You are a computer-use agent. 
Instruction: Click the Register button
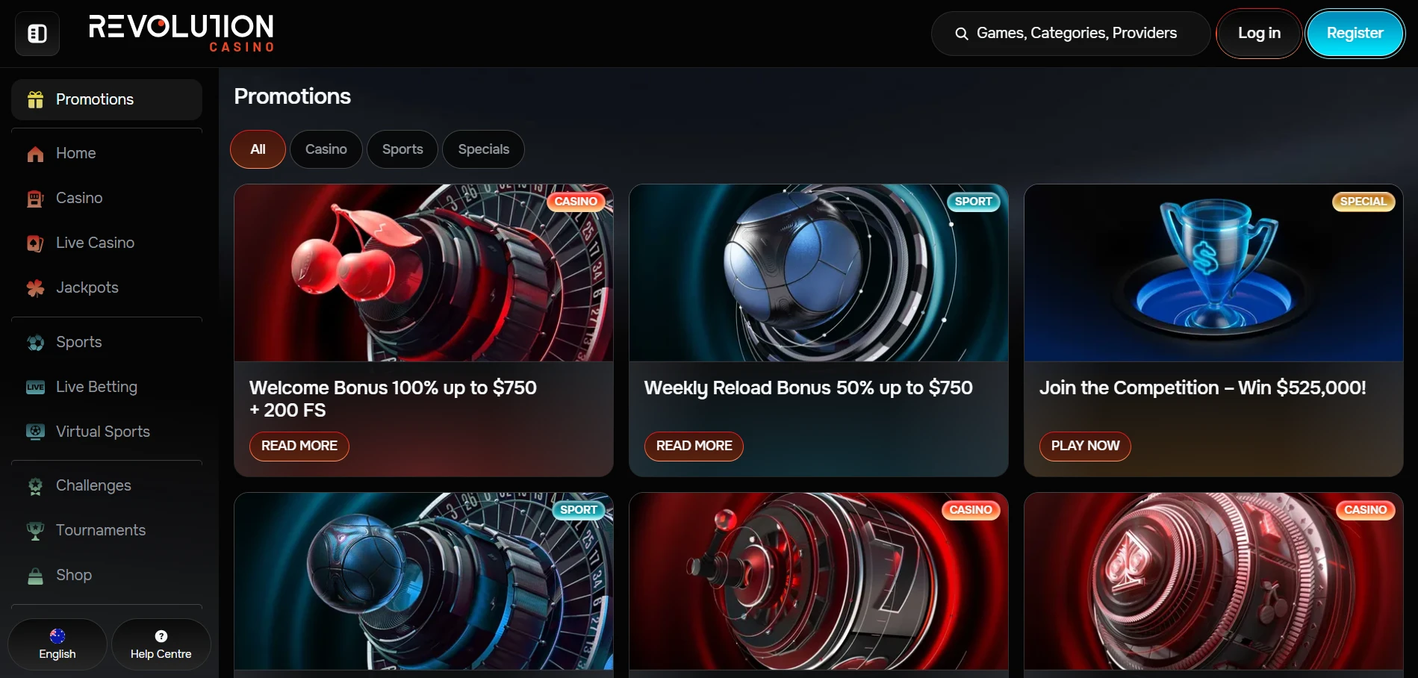coord(1355,34)
